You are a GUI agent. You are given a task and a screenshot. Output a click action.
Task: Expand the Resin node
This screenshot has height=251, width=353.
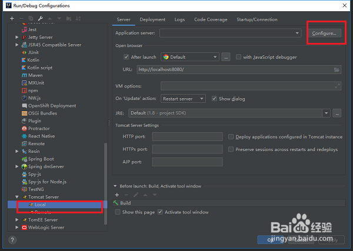coord(17,151)
